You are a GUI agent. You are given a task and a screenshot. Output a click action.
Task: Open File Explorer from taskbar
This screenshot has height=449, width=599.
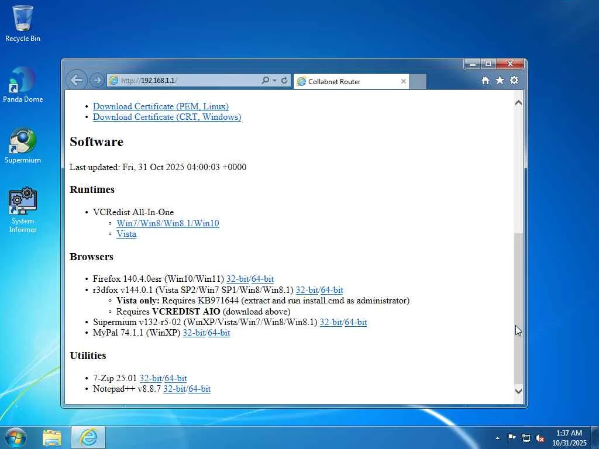point(52,437)
